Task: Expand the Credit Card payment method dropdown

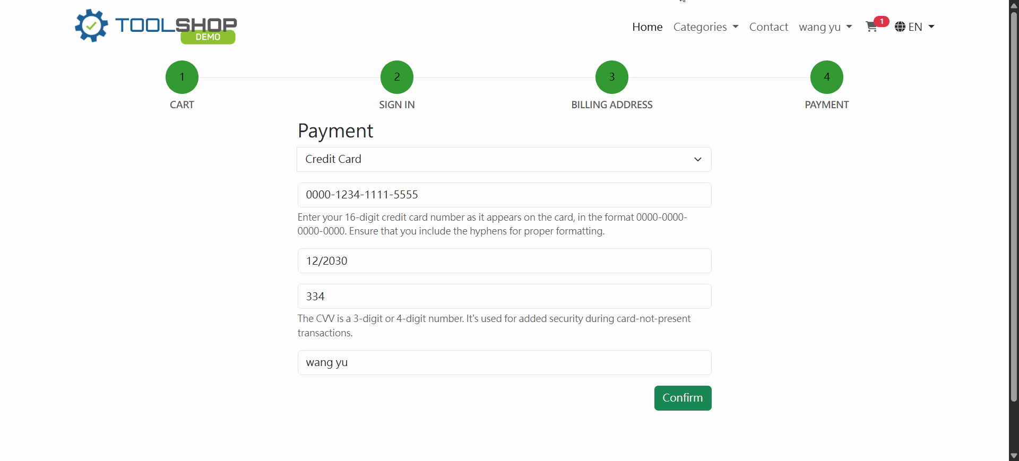Action: tap(504, 159)
